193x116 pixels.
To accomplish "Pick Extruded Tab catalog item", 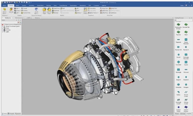I will pos(186,25).
